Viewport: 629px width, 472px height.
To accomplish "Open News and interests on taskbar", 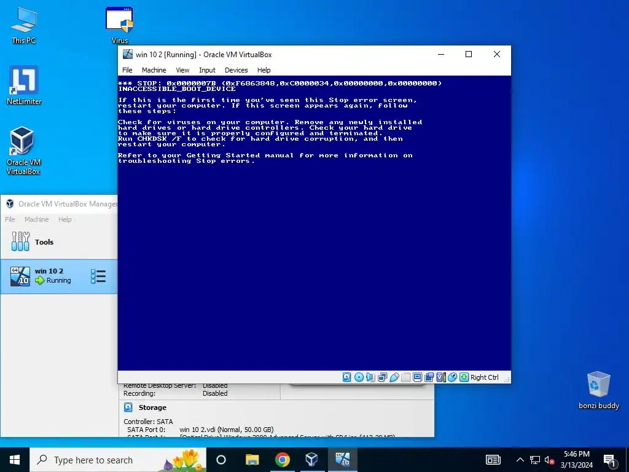I will click(x=493, y=460).
